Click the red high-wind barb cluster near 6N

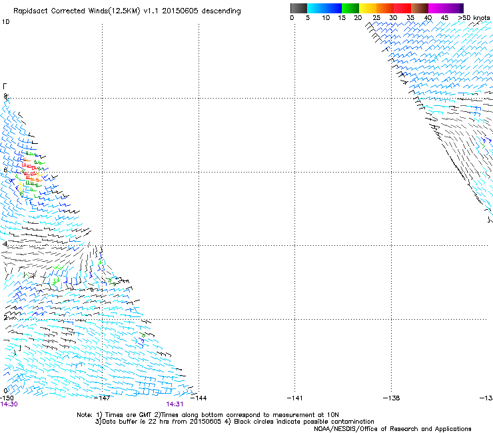30,169
